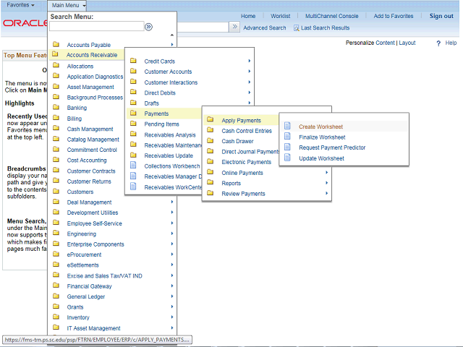Click the Help question mark icon
This screenshot has width=463, height=347.
click(x=438, y=43)
